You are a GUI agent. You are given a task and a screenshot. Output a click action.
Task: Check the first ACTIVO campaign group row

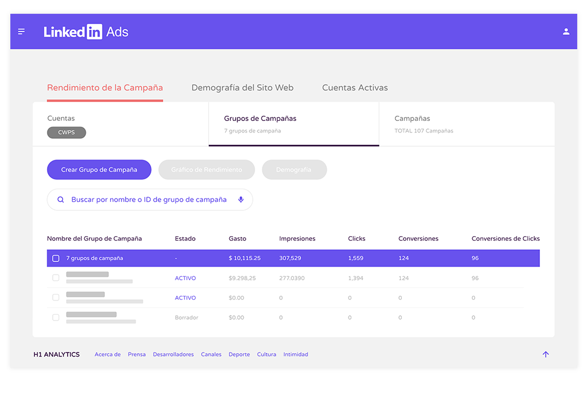tap(56, 278)
